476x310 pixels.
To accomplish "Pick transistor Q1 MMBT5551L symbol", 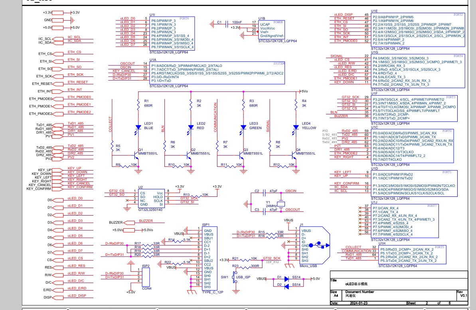I will coord(136,155).
